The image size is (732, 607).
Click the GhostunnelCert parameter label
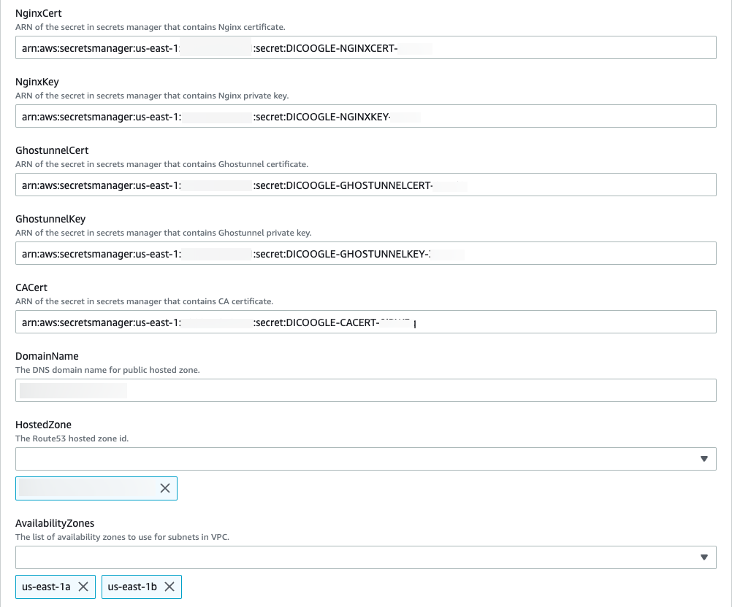pos(52,150)
